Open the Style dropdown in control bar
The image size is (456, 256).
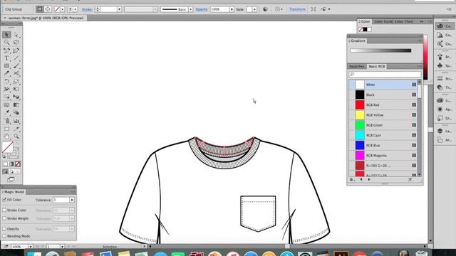pos(255,9)
